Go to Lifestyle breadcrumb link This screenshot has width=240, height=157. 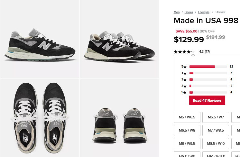(x=204, y=12)
